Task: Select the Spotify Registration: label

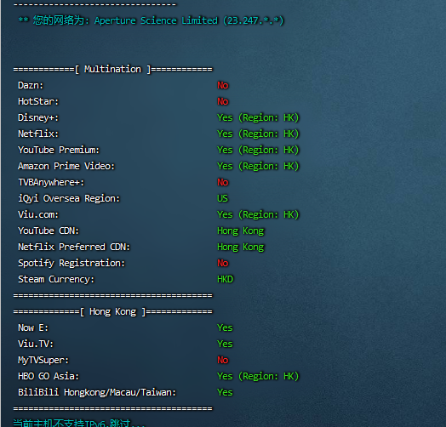Action: coord(71,264)
